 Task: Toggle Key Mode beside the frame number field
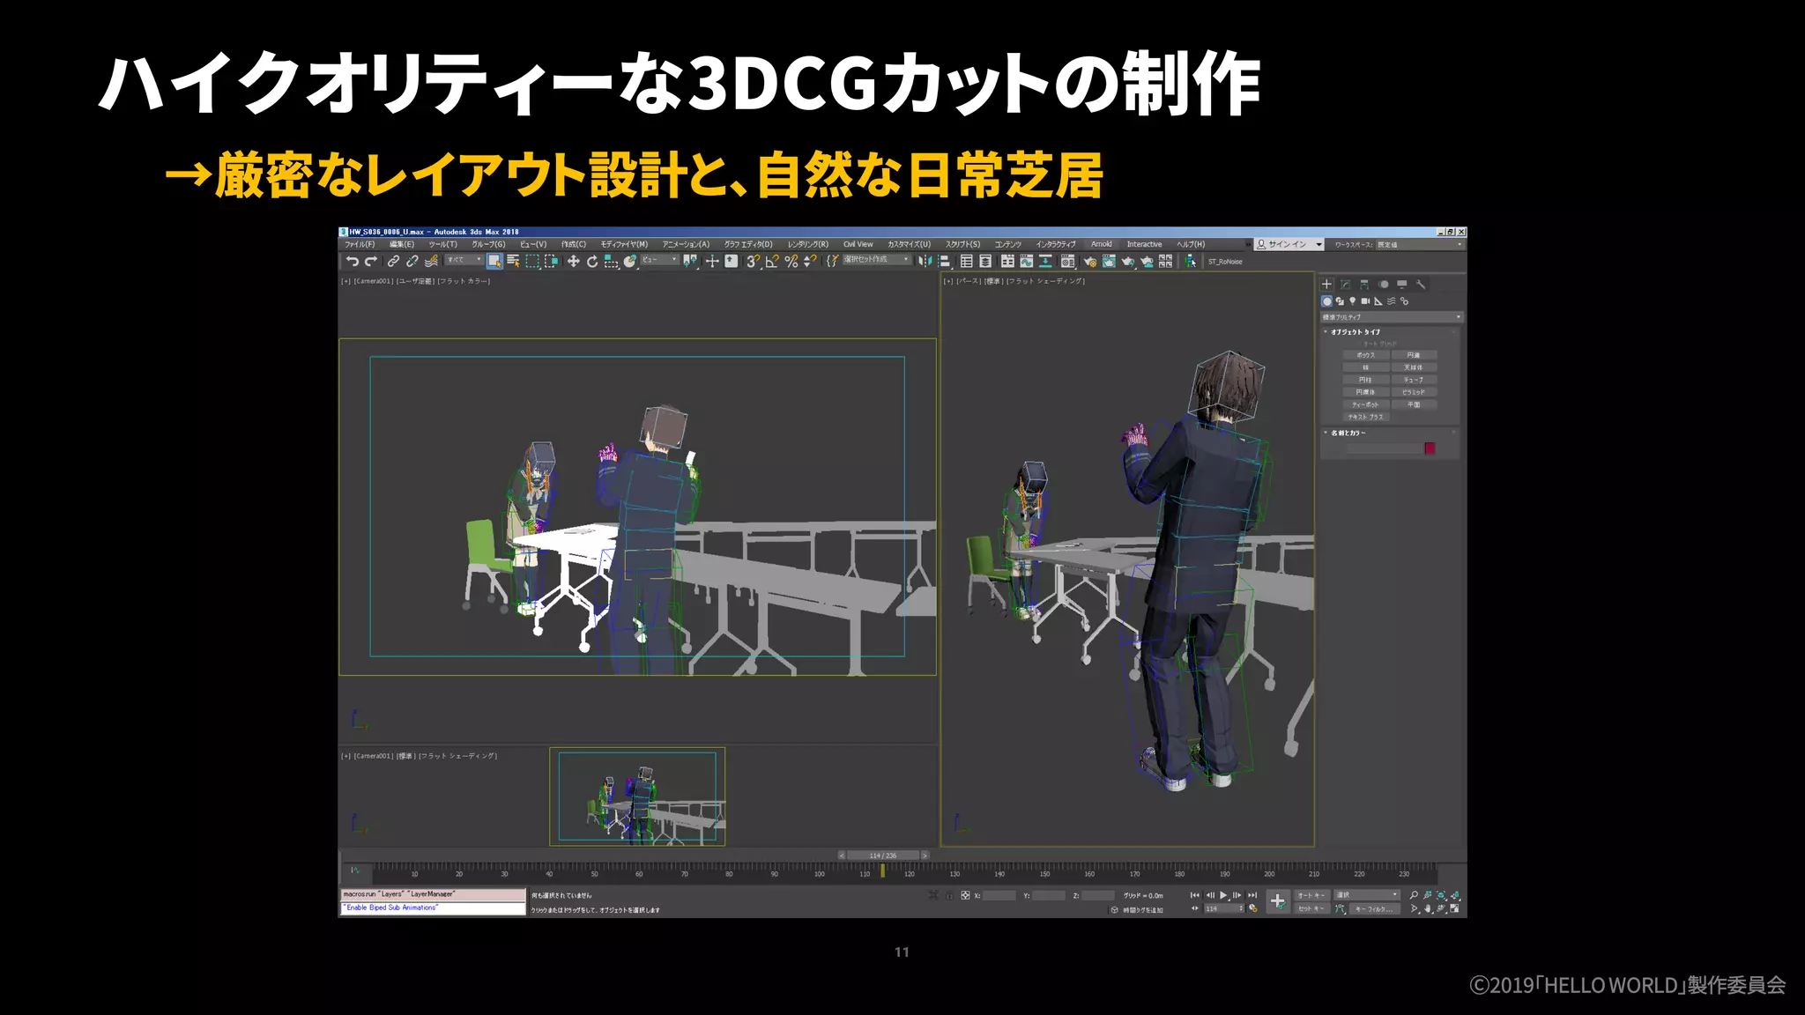pos(1195,908)
